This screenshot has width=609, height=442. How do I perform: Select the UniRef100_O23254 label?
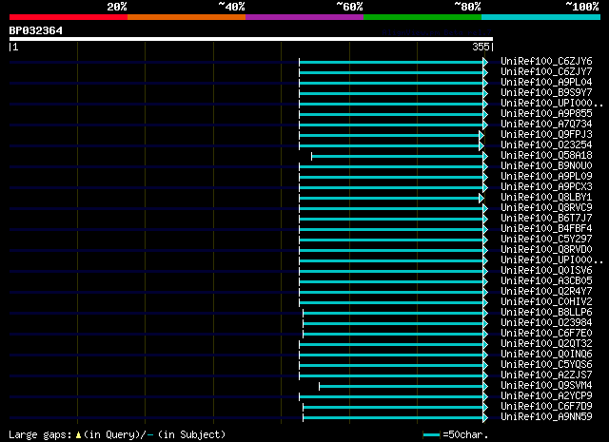(x=546, y=145)
